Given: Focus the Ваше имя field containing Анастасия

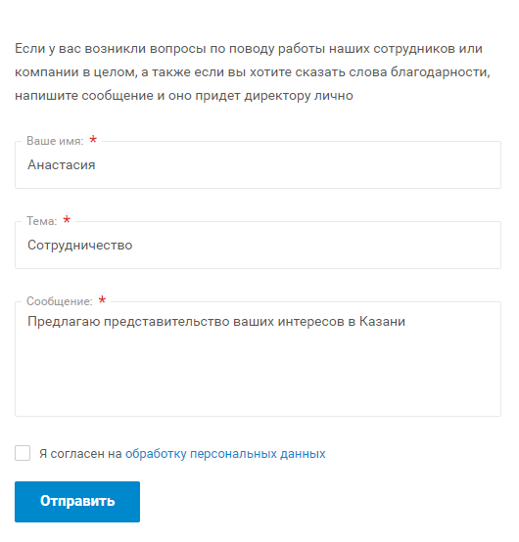Looking at the screenshot, I should [258, 165].
